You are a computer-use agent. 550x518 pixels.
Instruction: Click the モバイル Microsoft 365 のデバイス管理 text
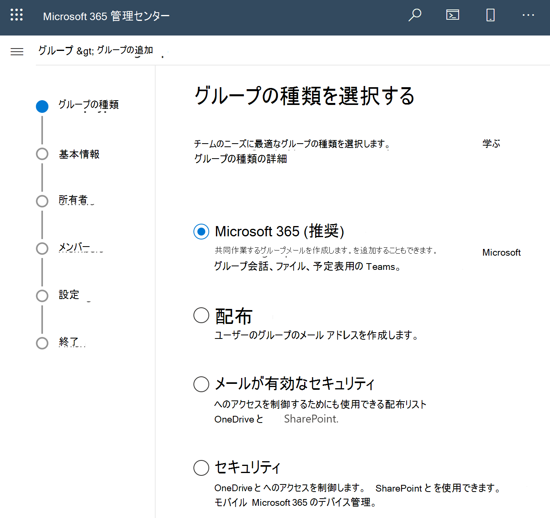[x=295, y=502]
